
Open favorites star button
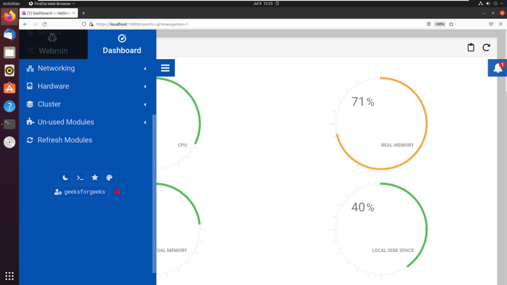[x=95, y=178]
